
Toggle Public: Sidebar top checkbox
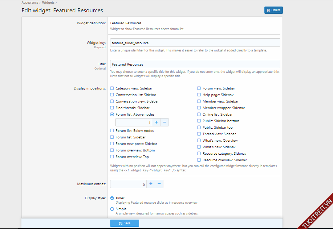tap(199, 128)
